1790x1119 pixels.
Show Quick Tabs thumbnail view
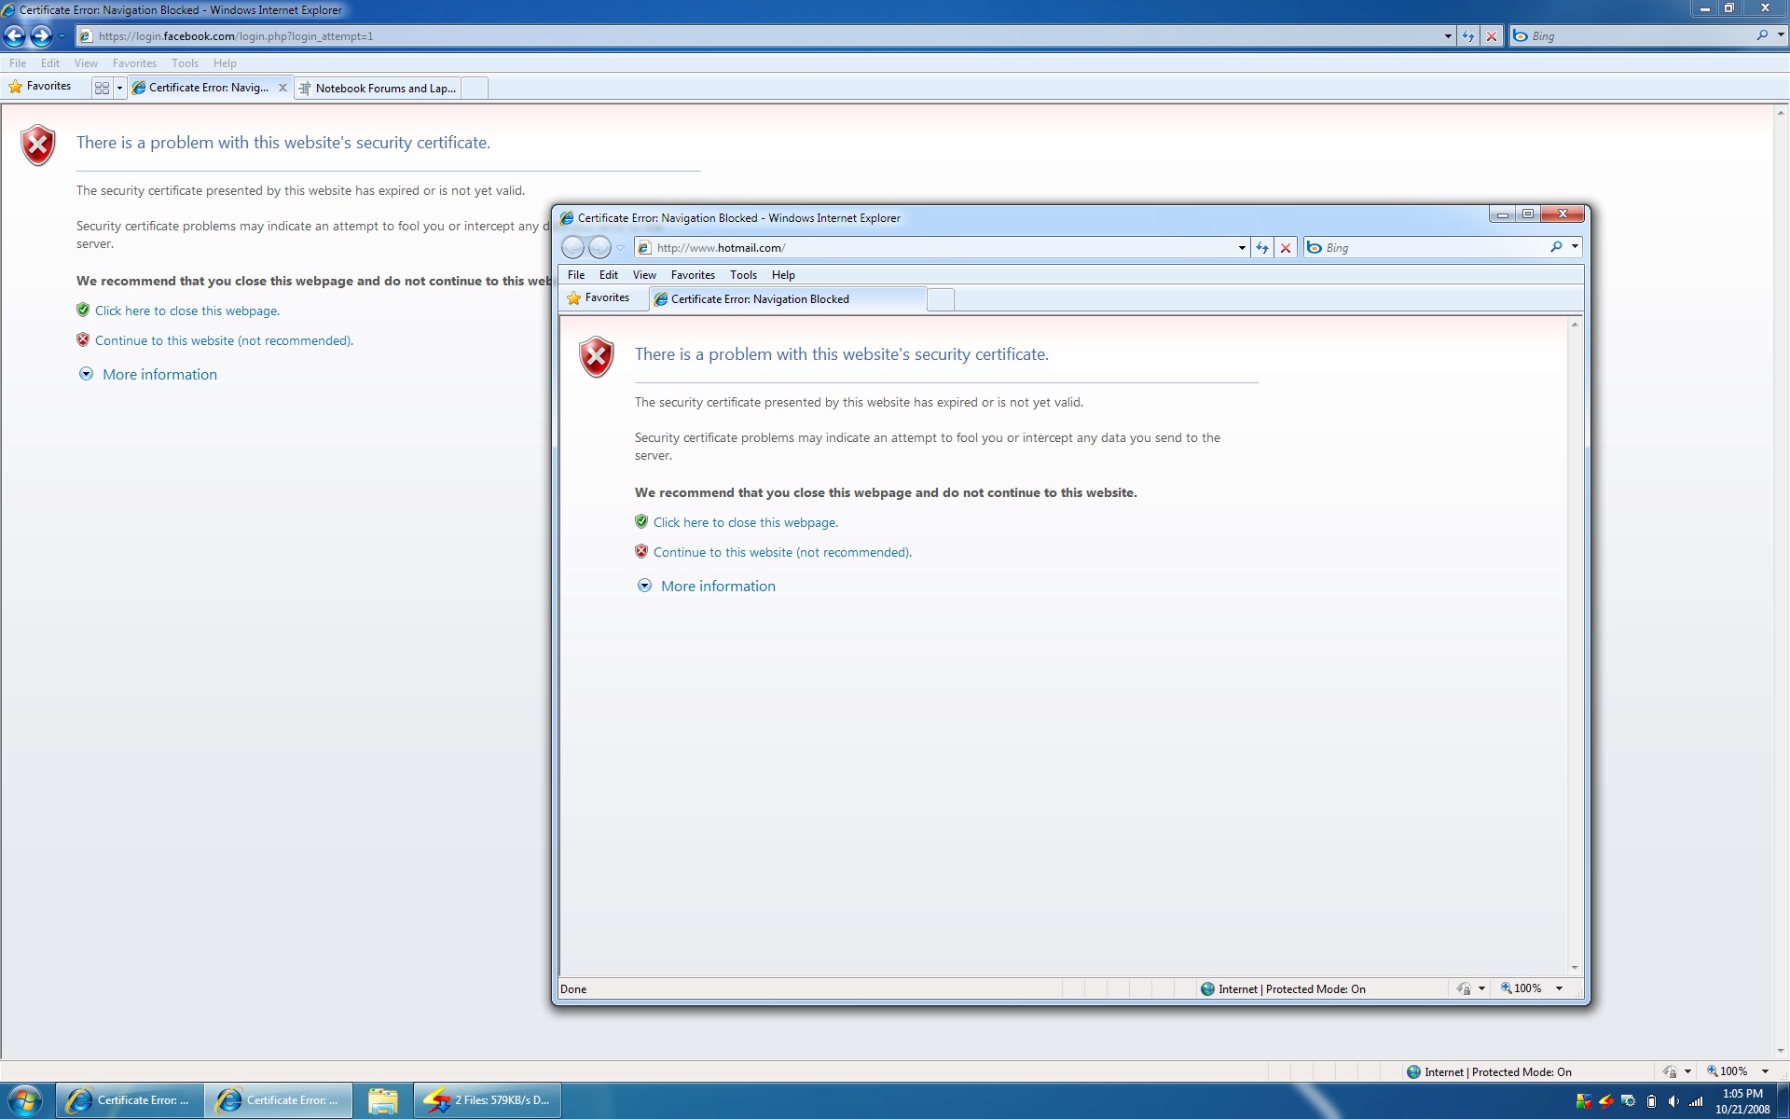click(x=102, y=88)
